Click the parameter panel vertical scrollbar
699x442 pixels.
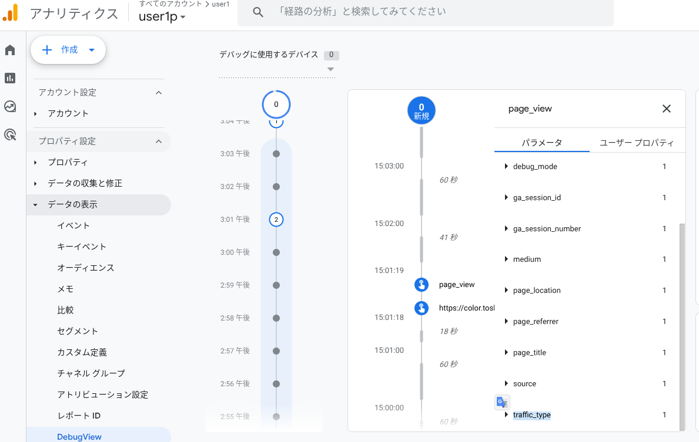(681, 327)
